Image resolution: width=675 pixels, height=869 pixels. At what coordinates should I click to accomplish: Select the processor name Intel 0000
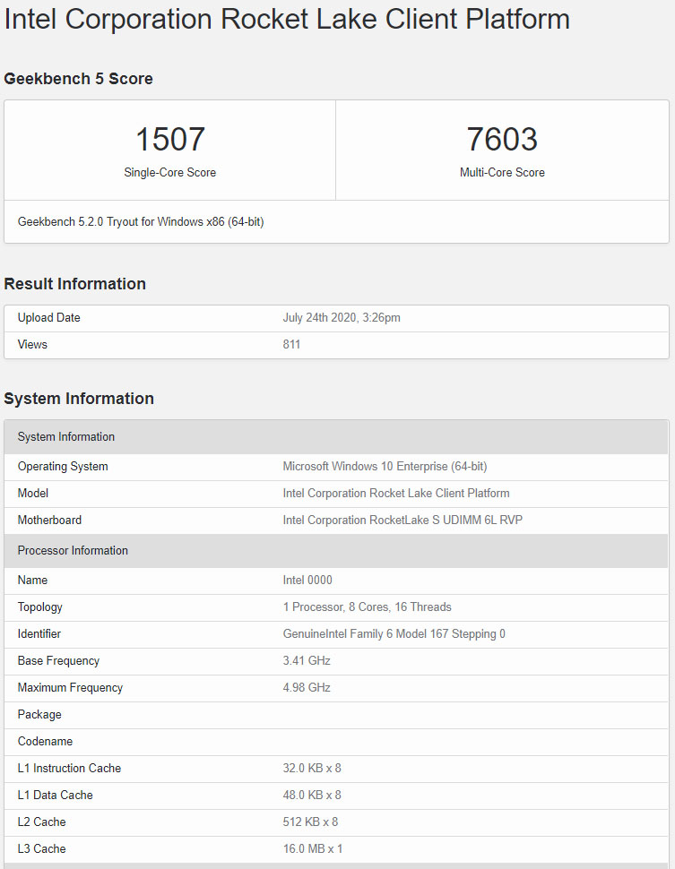307,581
